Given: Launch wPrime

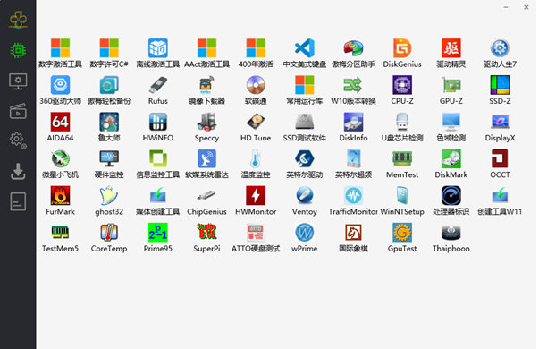Looking at the screenshot, I should coord(305,237).
